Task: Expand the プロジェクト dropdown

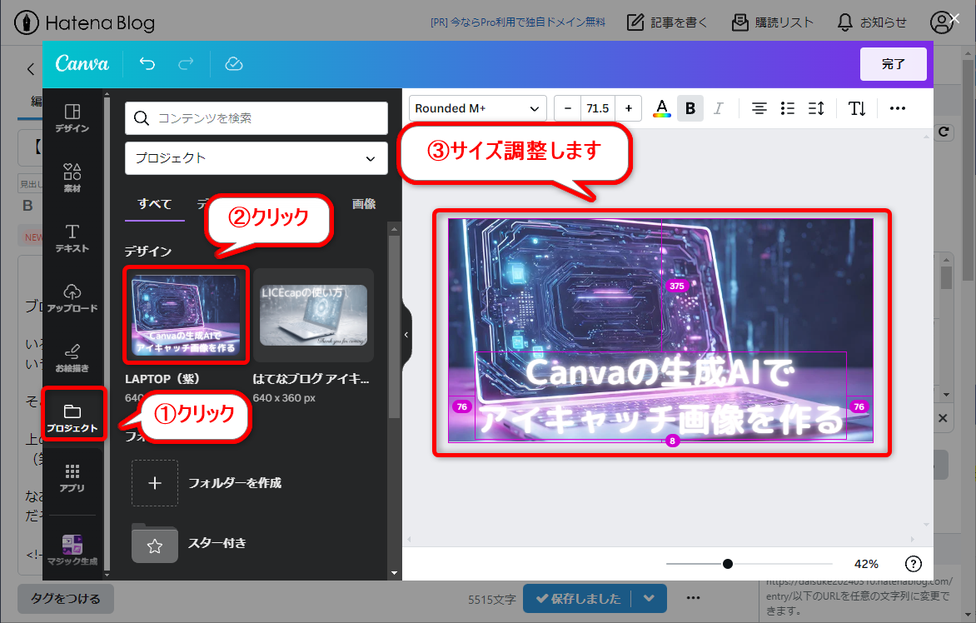Action: click(x=256, y=158)
